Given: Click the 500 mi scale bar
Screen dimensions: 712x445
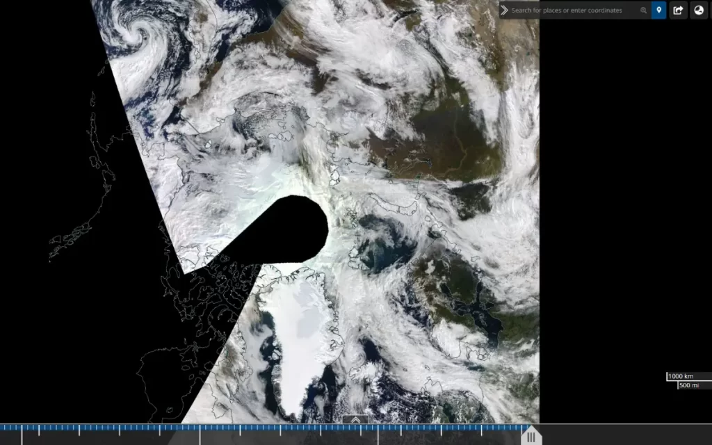Looking at the screenshot, I should point(695,385).
